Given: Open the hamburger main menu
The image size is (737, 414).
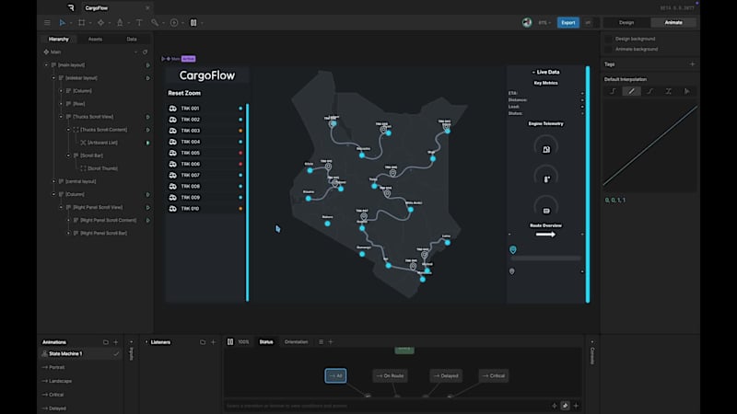Looking at the screenshot, I should click(47, 22).
